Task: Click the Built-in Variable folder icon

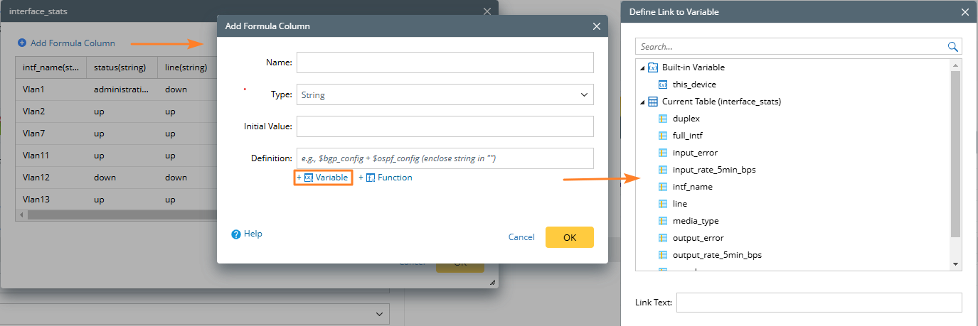Action: 653,67
